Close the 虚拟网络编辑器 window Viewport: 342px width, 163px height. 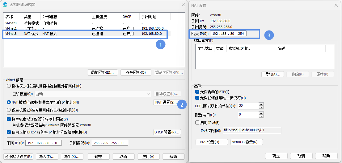click(x=181, y=5)
